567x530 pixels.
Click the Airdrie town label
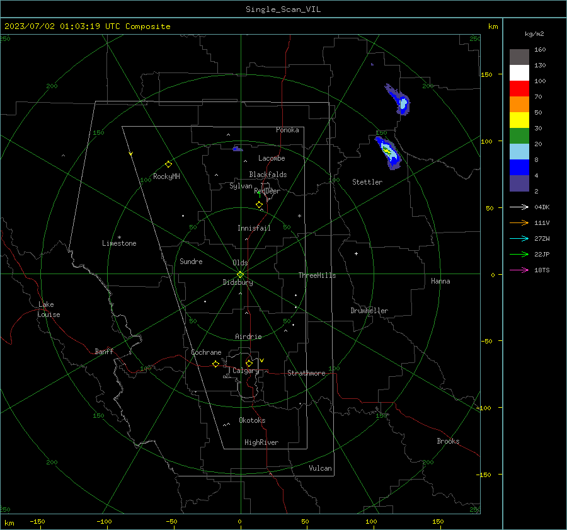tap(248, 337)
